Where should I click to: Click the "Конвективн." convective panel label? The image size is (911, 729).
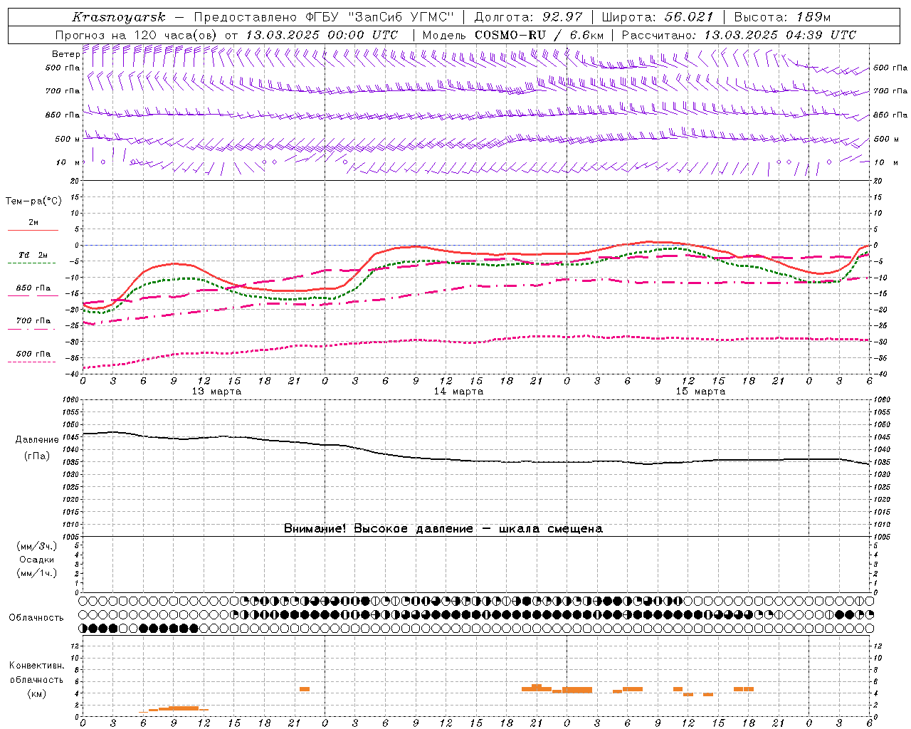point(36,666)
